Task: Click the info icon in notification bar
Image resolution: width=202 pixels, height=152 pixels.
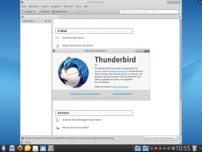Action: (22, 138)
